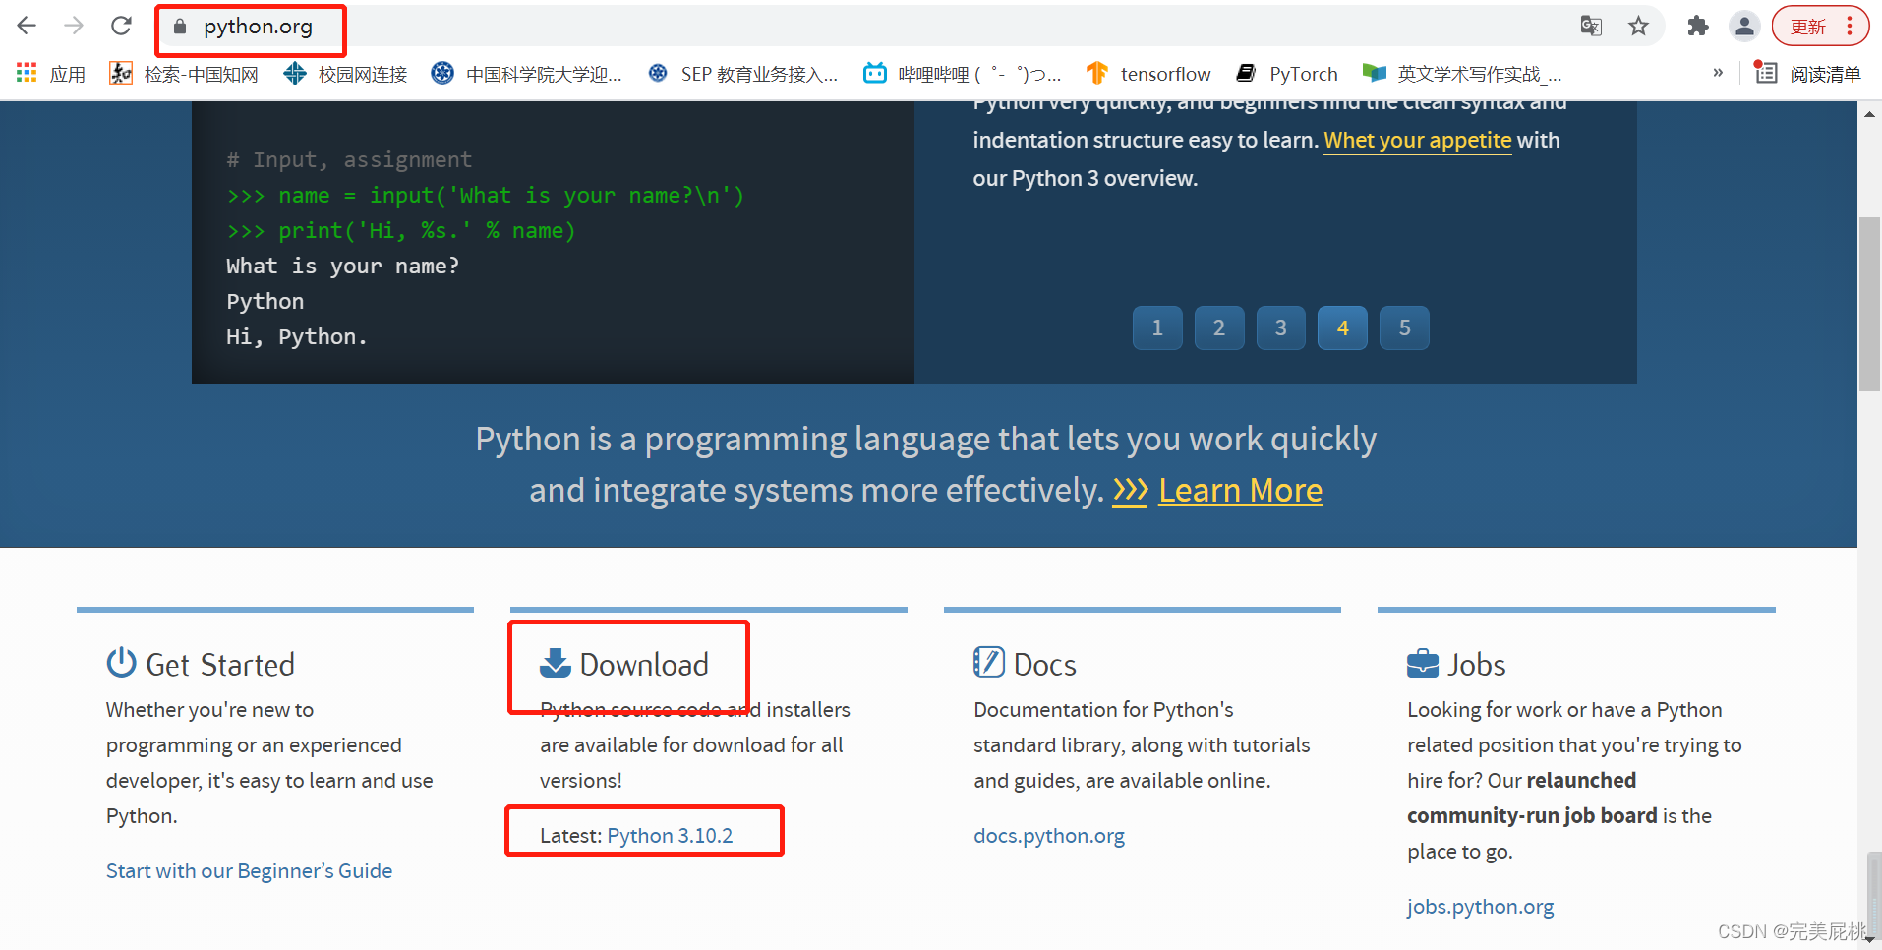Open the jobs.python.org link

[1480, 907]
